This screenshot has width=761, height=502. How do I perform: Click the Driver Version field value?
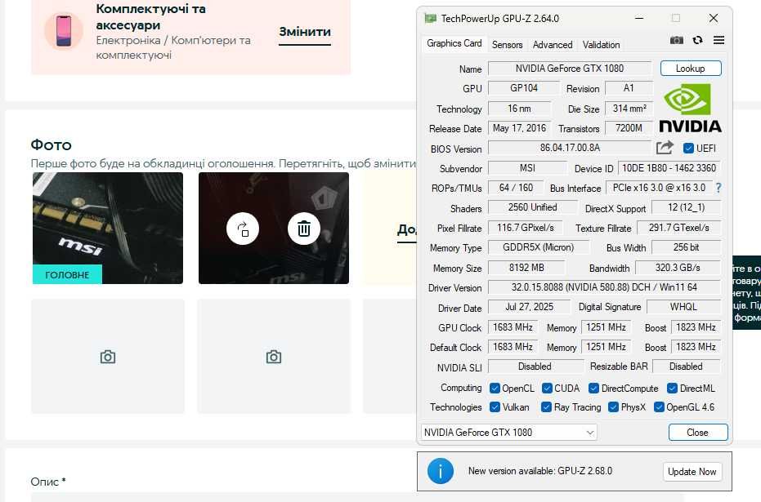coord(604,287)
